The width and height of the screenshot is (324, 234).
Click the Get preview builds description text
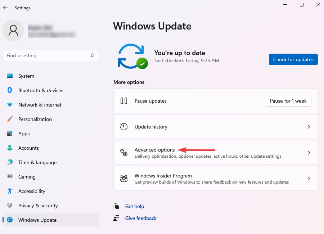coord(212,182)
